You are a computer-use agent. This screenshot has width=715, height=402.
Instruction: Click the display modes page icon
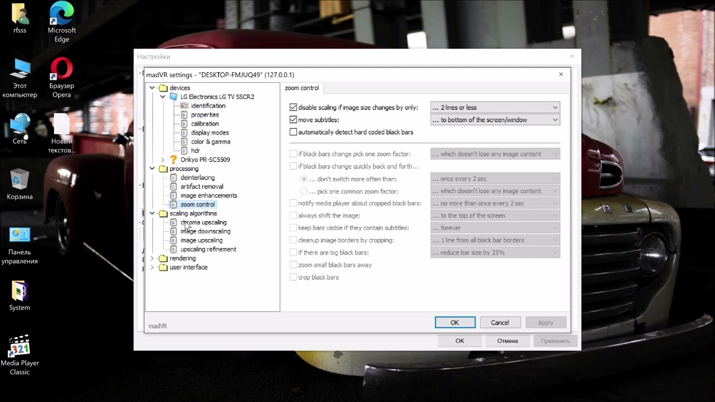184,132
